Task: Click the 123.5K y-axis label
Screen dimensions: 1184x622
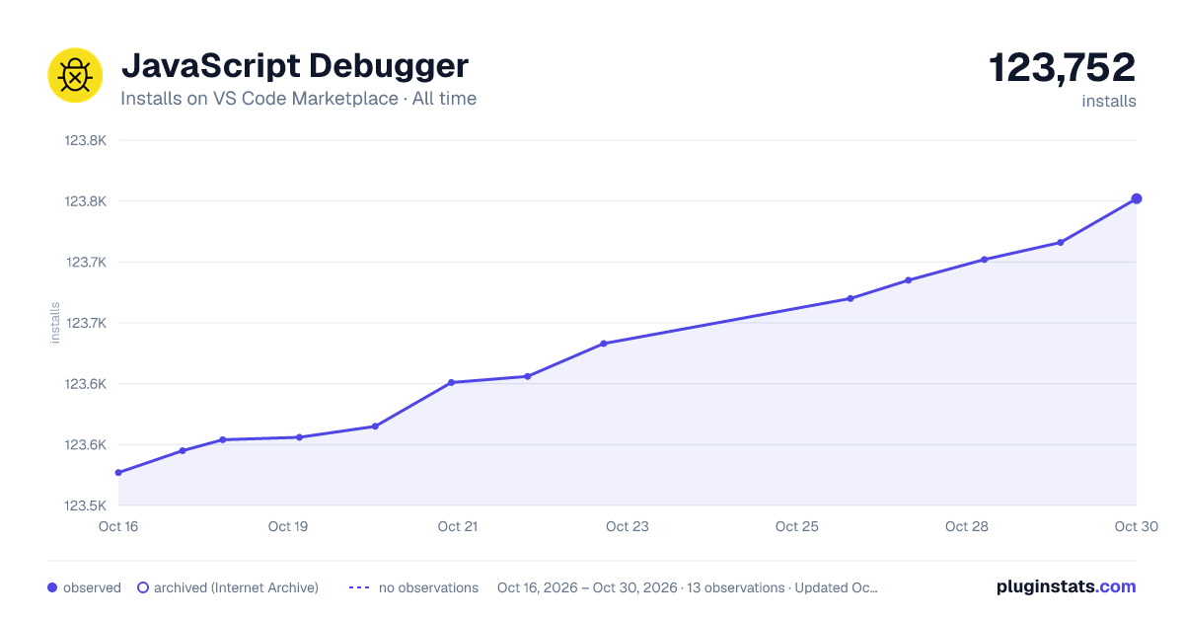Action: (x=85, y=505)
